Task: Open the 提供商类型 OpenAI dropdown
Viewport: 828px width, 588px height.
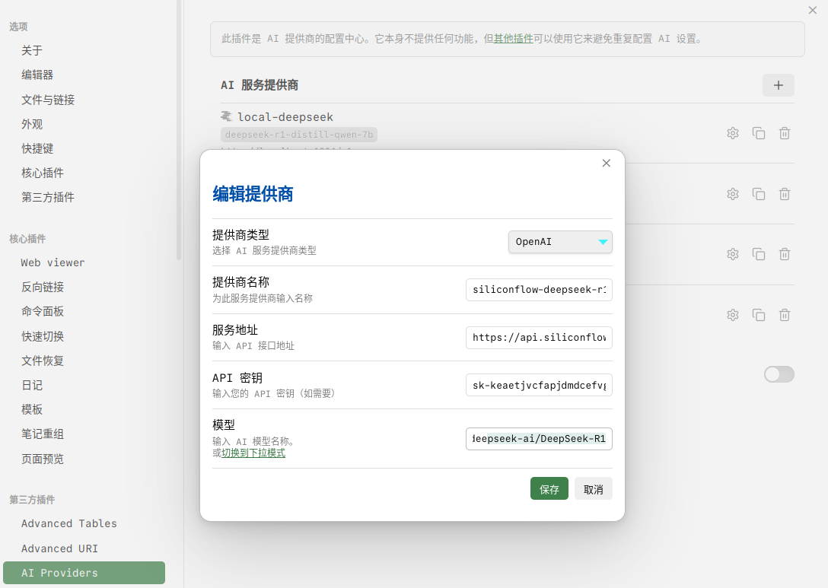Action: pyautogui.click(x=560, y=242)
